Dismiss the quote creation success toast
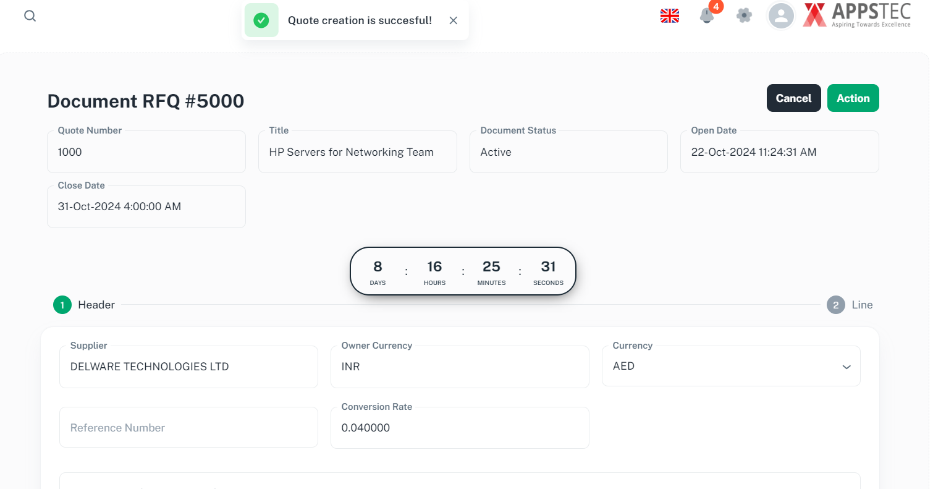Screen dimensions: 933x489 pos(454,20)
